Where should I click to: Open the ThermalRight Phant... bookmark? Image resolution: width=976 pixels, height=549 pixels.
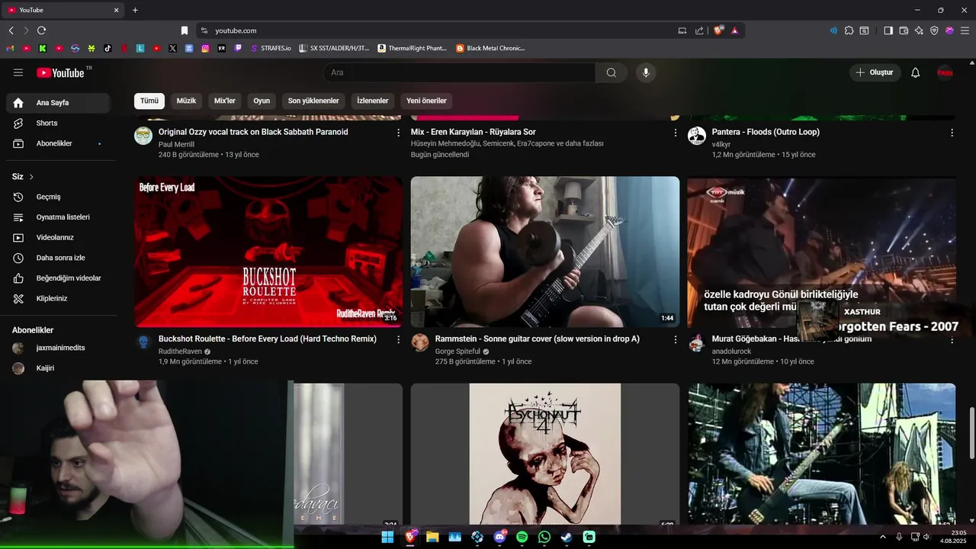tap(413, 48)
